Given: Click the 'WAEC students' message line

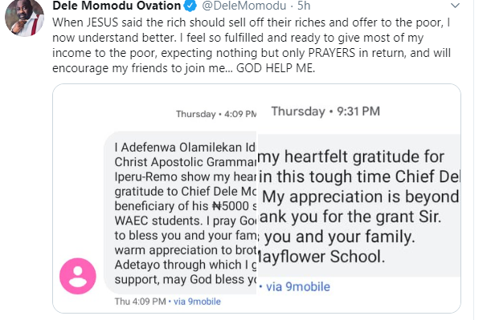Looking at the screenshot, I should tap(186, 221).
